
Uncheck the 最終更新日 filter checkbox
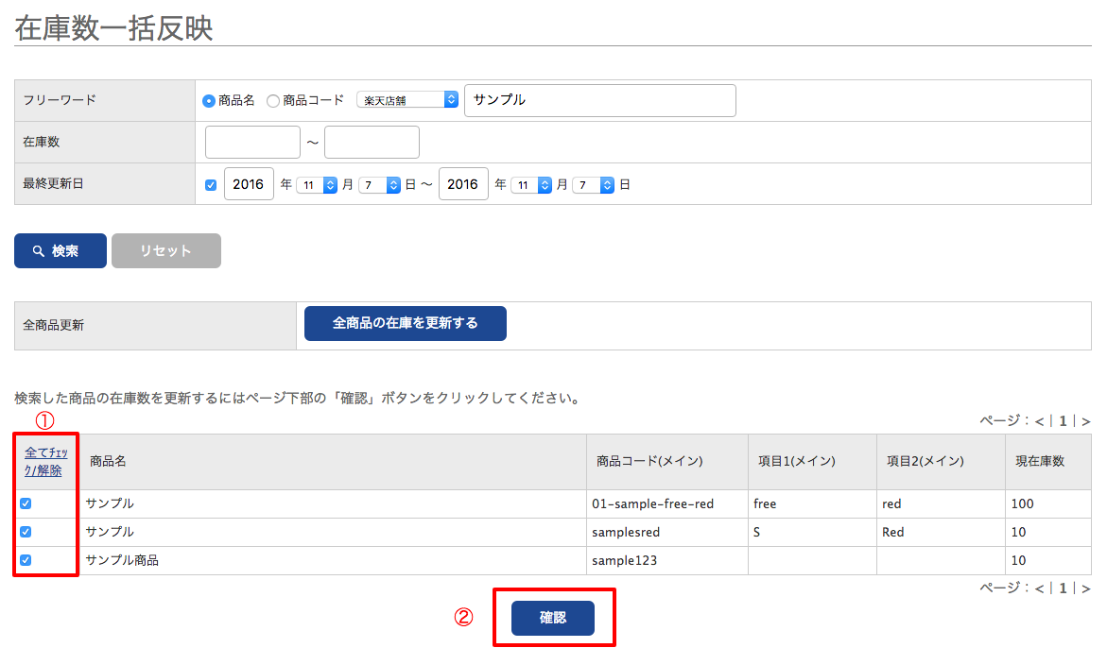[x=211, y=185]
